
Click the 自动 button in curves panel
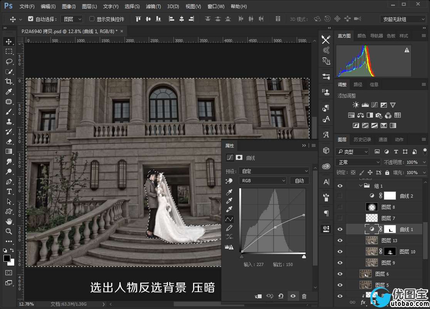click(299, 181)
